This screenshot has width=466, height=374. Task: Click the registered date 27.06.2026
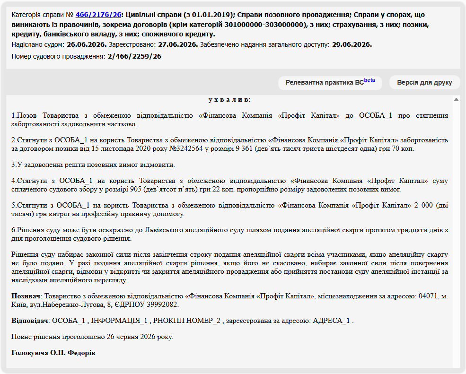(178, 44)
